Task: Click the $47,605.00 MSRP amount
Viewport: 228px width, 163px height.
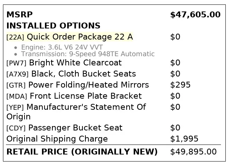Action: 195,15
